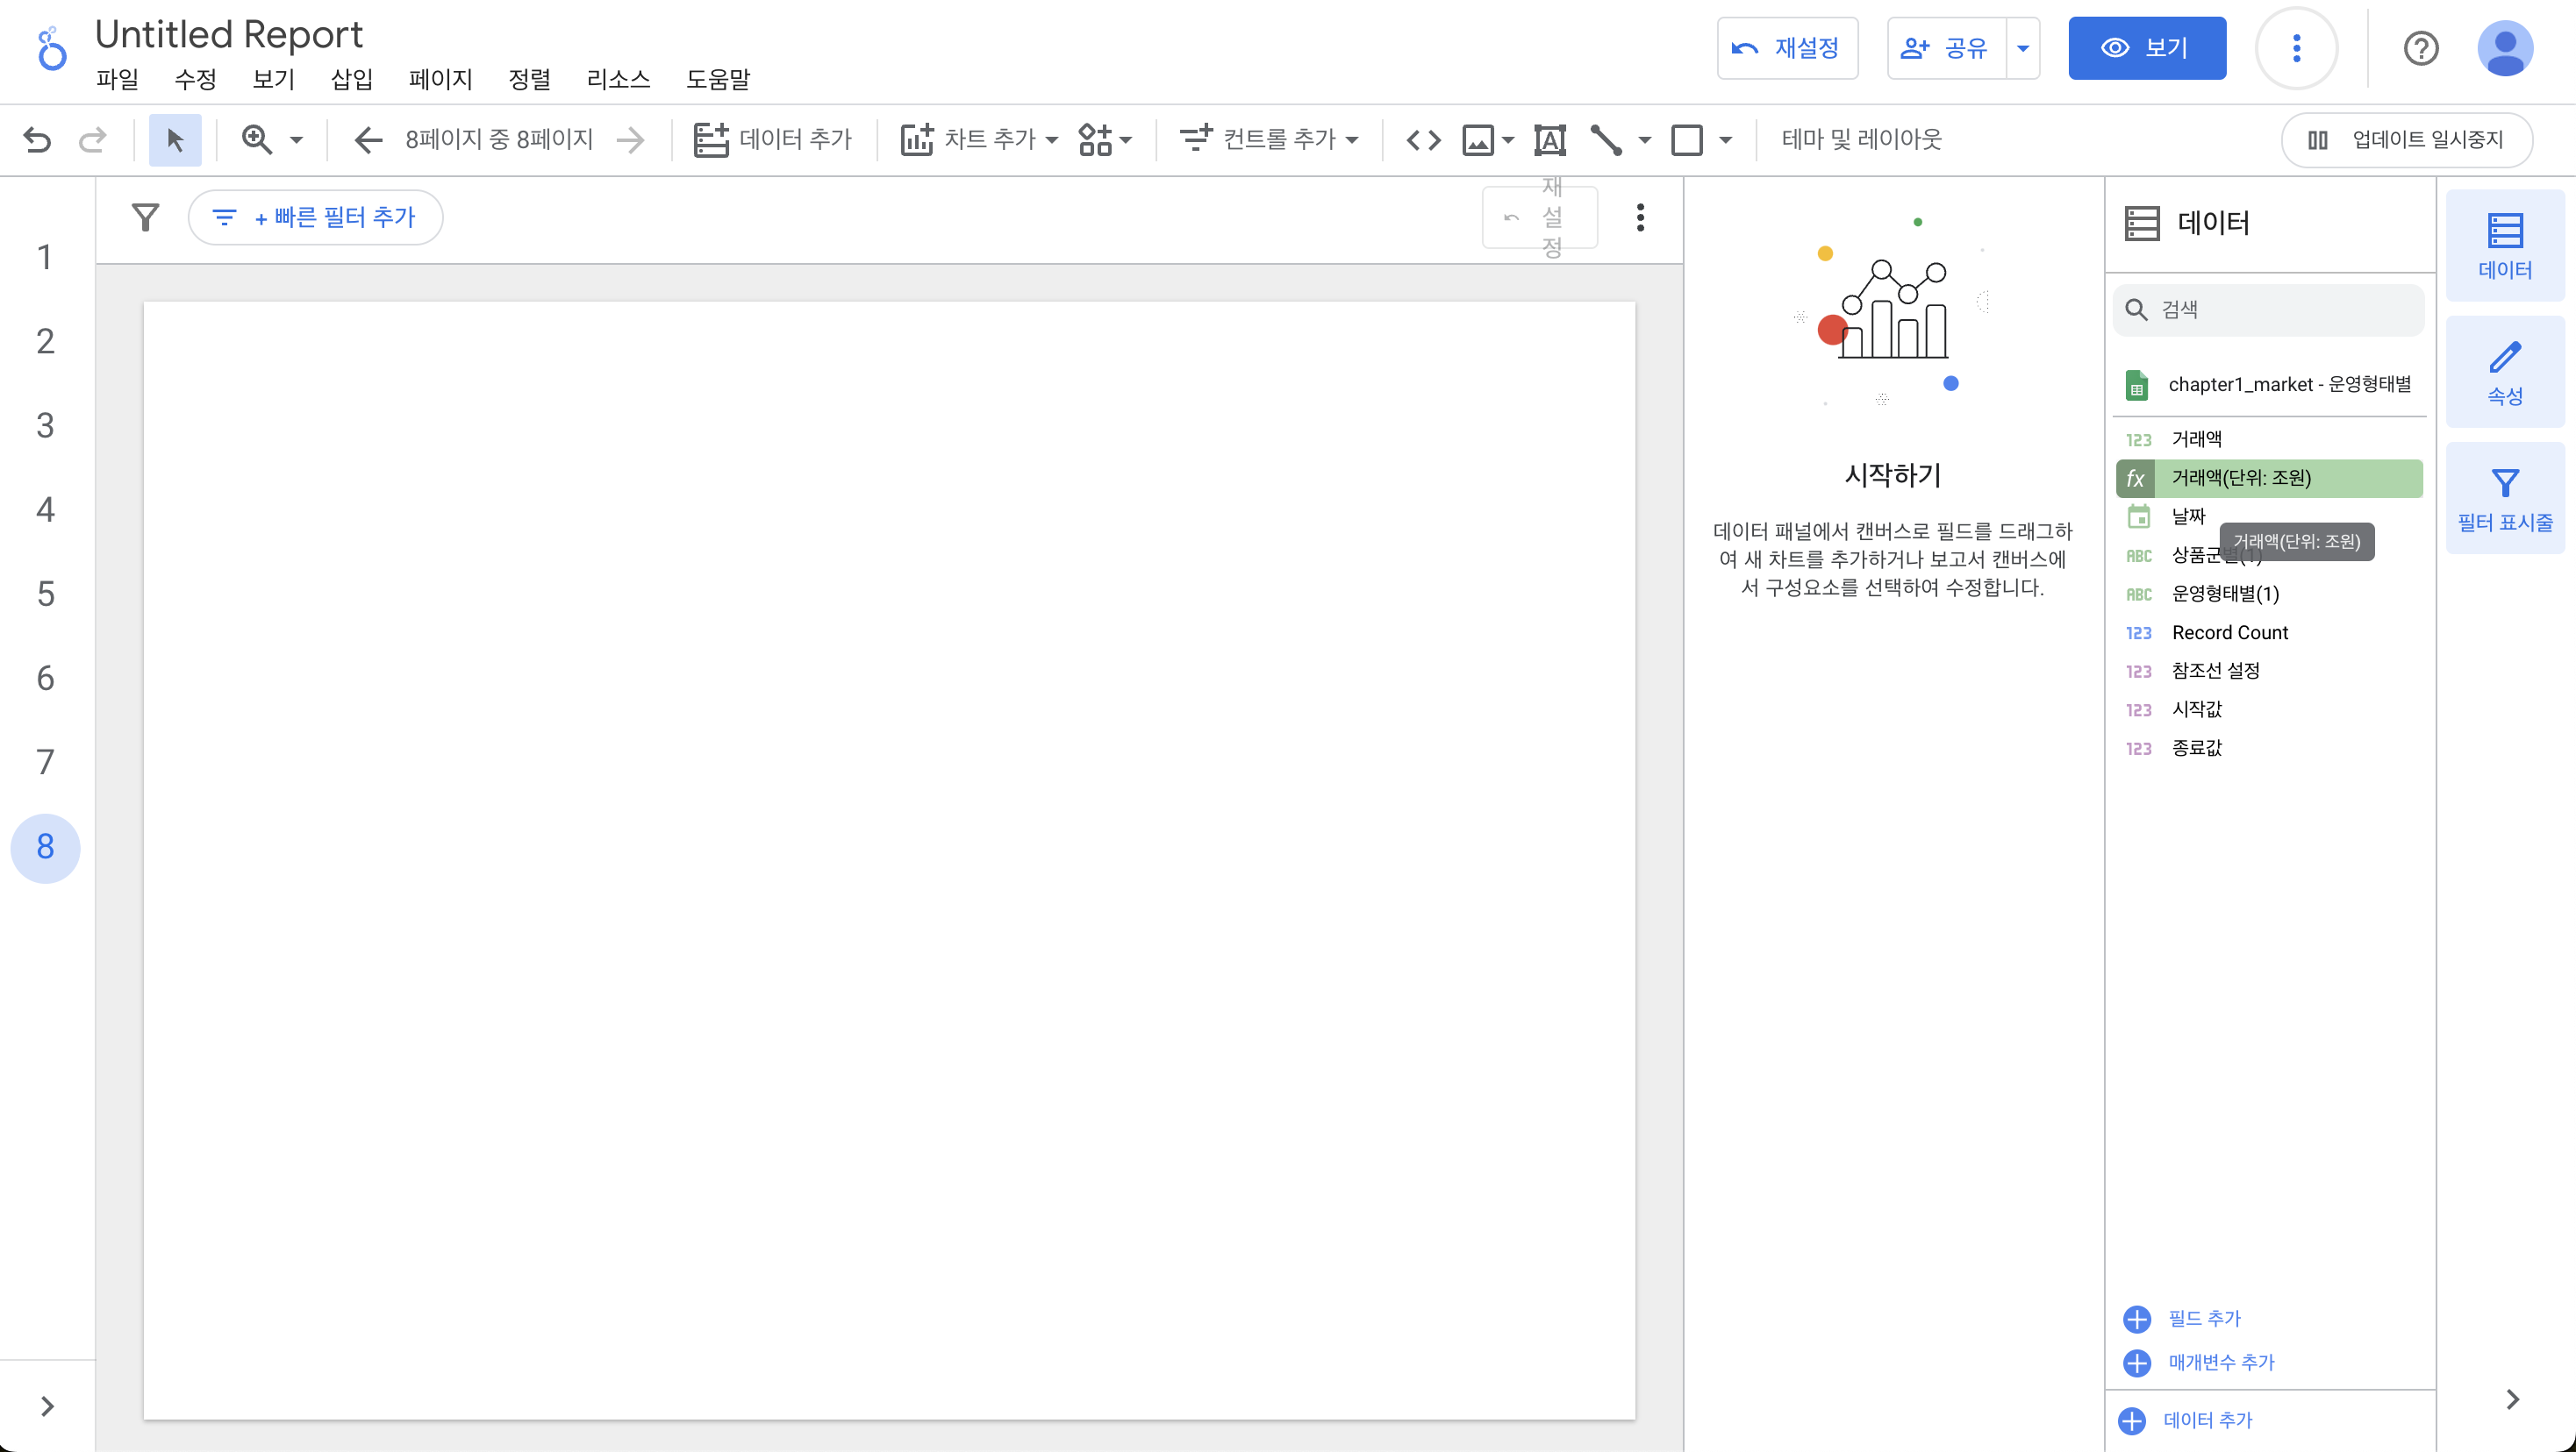
Task: Click the 검색 field search box
Action: (x=2280, y=310)
